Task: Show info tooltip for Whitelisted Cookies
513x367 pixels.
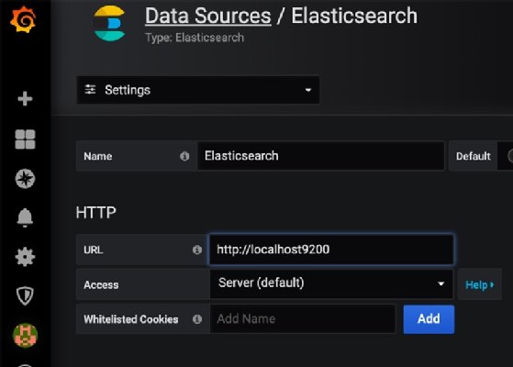Action: coord(197,319)
